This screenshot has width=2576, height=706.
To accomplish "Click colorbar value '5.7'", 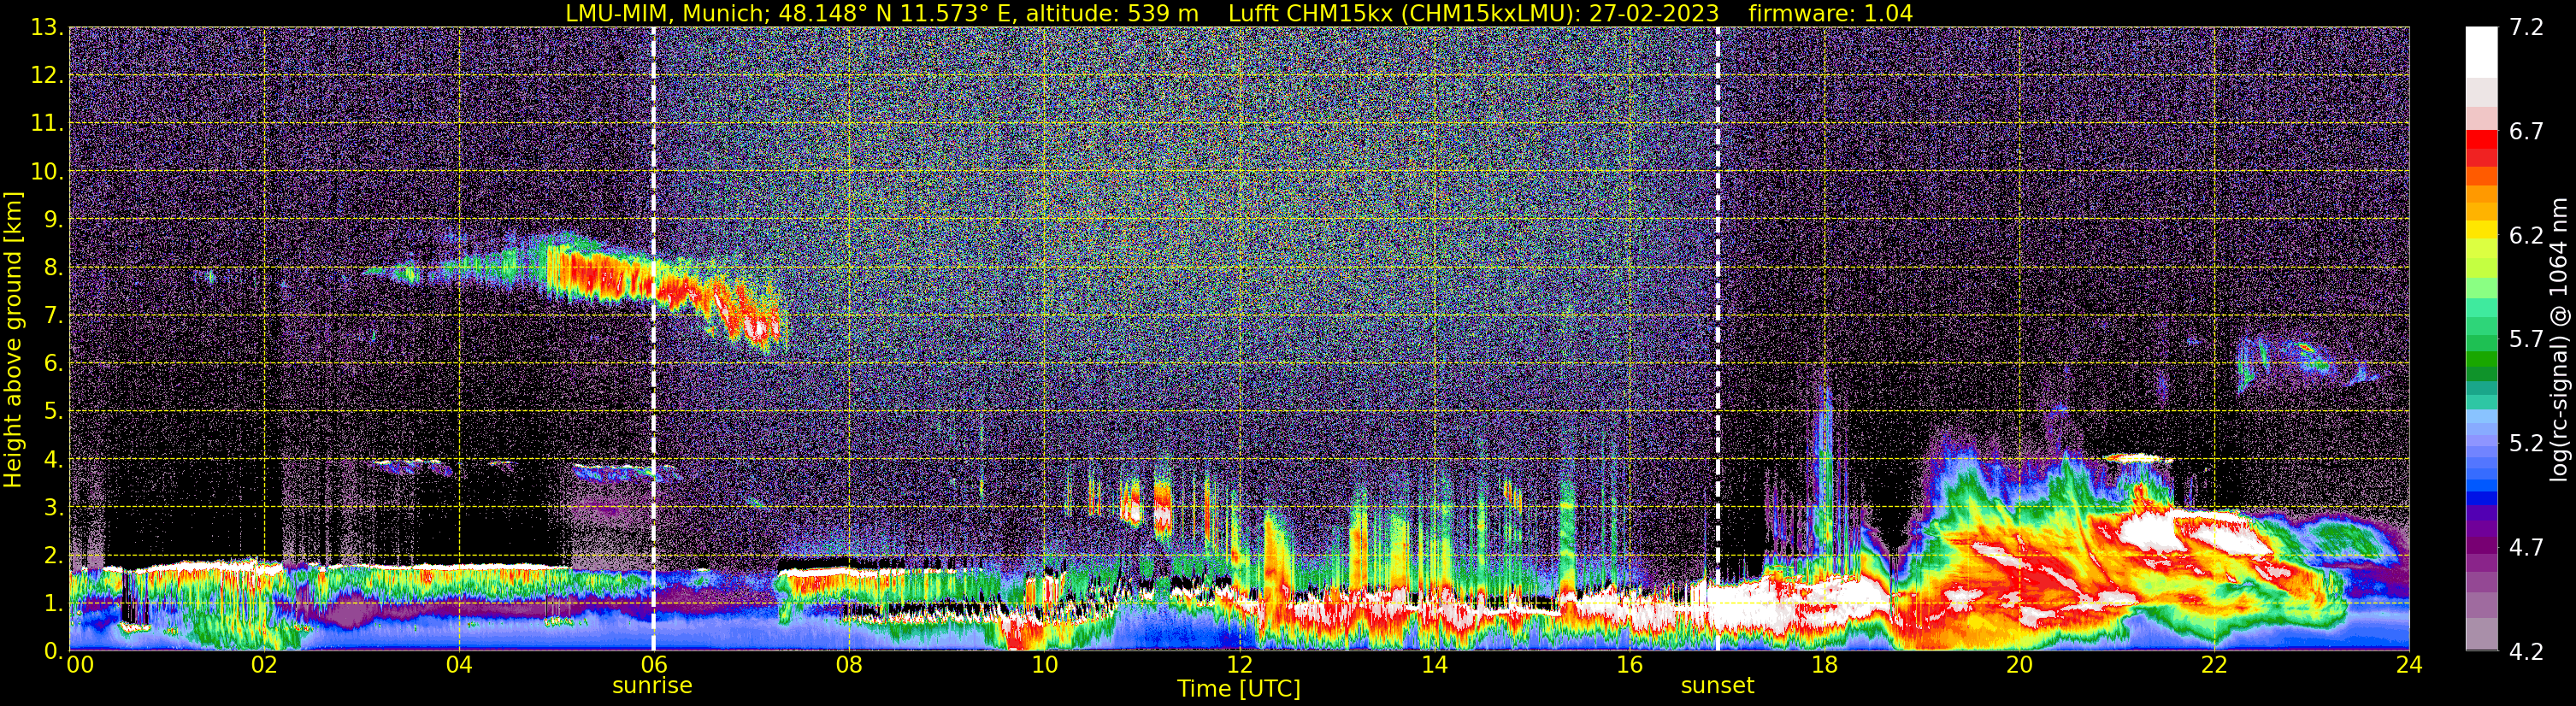I will tap(2527, 340).
